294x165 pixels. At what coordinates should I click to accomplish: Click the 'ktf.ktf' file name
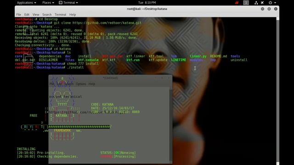[x=109, y=60]
